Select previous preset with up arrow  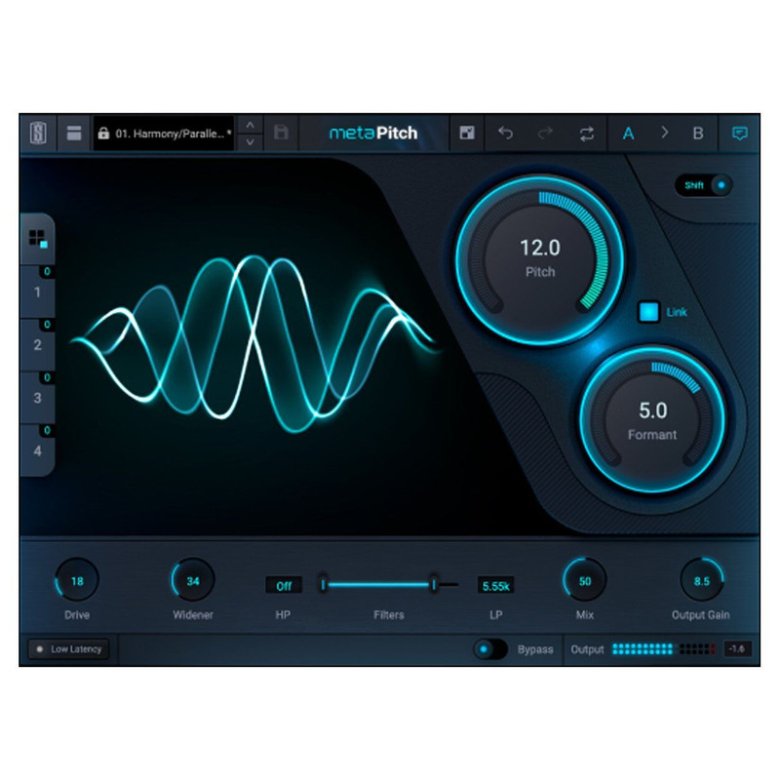click(x=251, y=125)
